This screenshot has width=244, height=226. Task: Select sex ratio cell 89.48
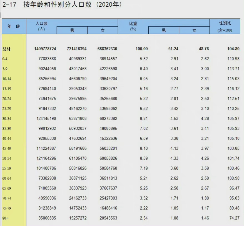tap(234, 208)
